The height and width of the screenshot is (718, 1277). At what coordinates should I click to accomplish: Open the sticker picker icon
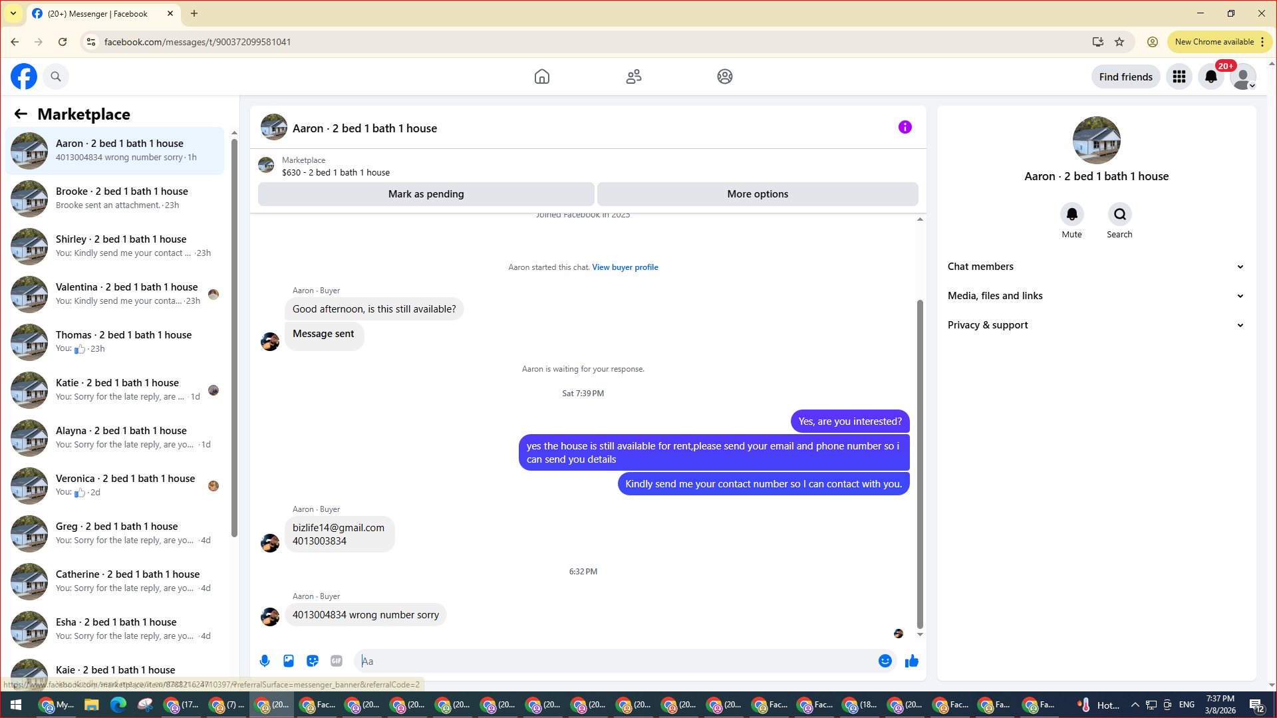tap(313, 661)
